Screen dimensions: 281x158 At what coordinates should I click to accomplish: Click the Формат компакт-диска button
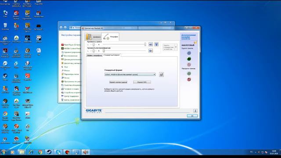click(x=118, y=82)
